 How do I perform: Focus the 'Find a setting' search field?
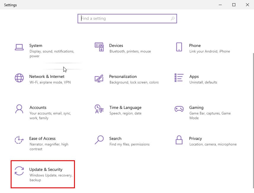pyautogui.click(x=127, y=19)
